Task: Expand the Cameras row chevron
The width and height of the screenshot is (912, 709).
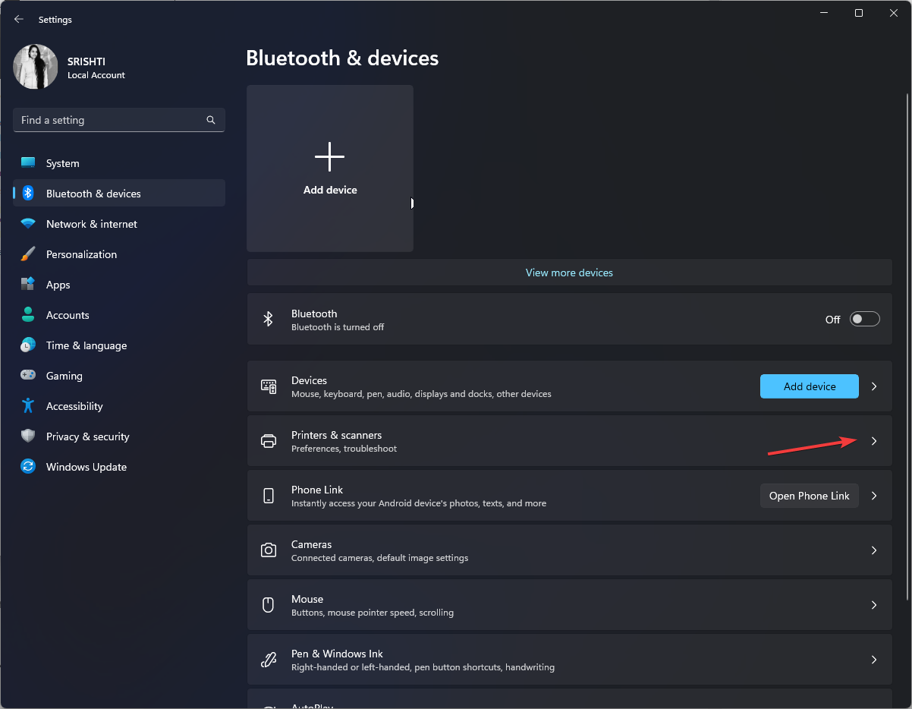Action: 874,550
